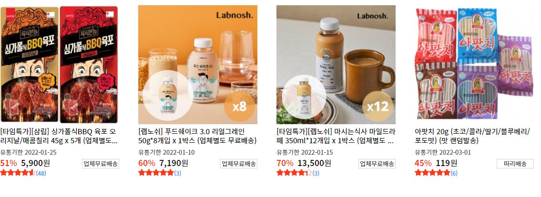
Task: Click the 마시는식사 마일드라떼 product title
Action: pos(336,137)
